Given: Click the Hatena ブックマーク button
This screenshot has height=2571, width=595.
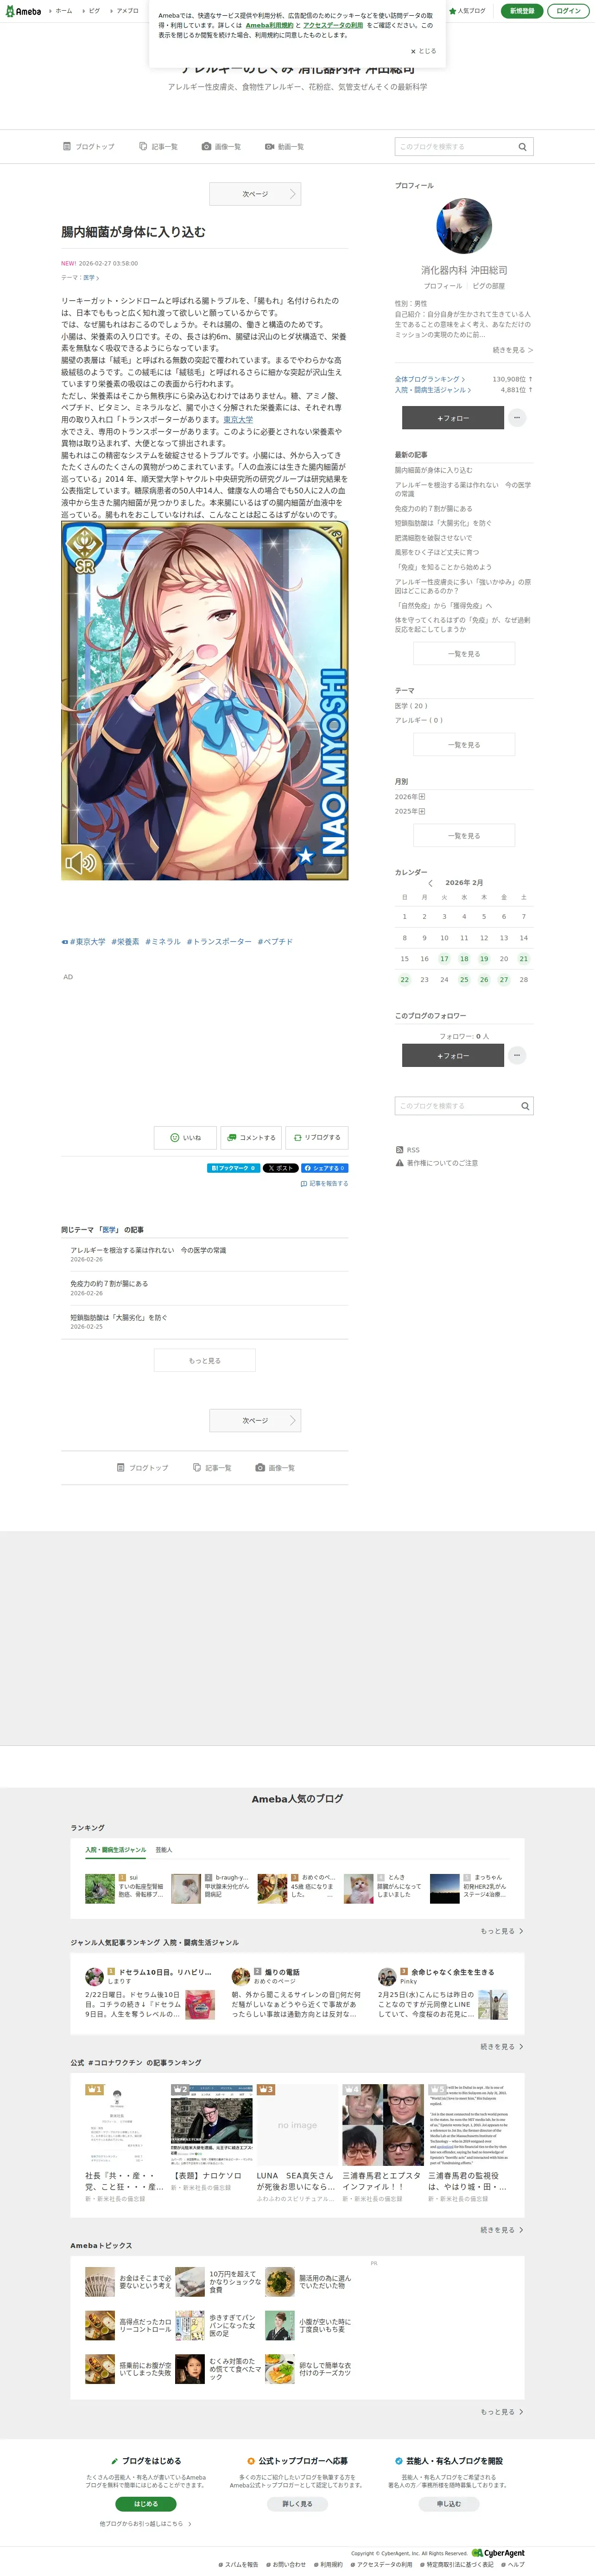Looking at the screenshot, I should [234, 1168].
